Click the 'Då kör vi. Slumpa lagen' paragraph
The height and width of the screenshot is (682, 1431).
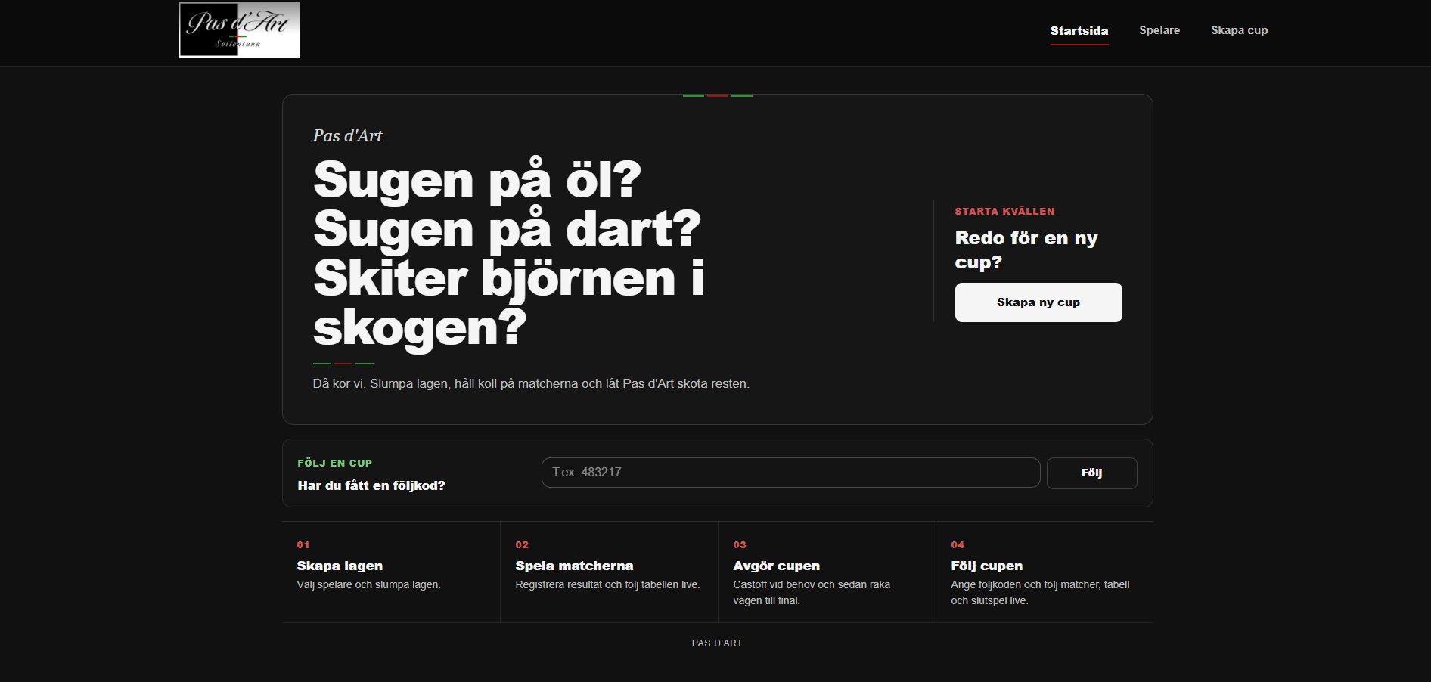[x=531, y=383]
